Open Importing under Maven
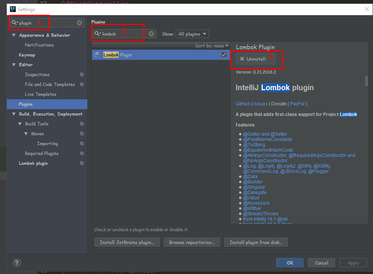 pyautogui.click(x=47, y=143)
